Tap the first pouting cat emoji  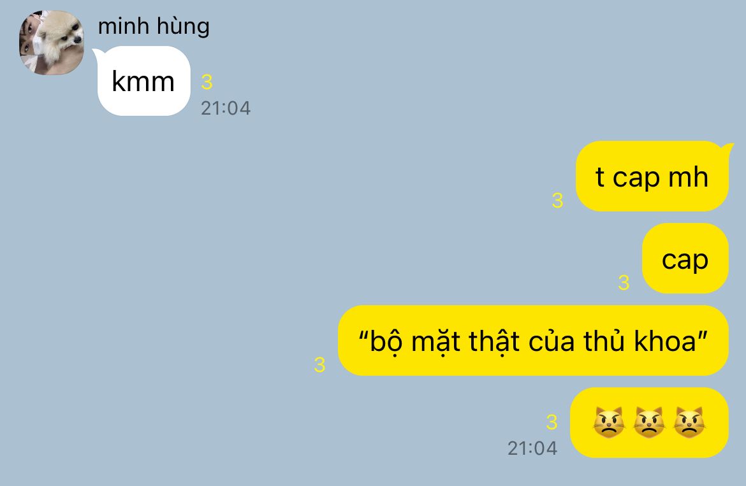coord(609,422)
